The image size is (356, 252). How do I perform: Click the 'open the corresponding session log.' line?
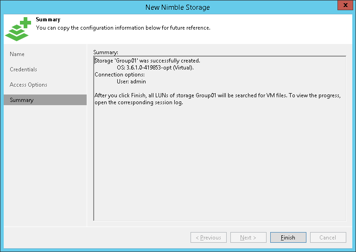(x=139, y=102)
